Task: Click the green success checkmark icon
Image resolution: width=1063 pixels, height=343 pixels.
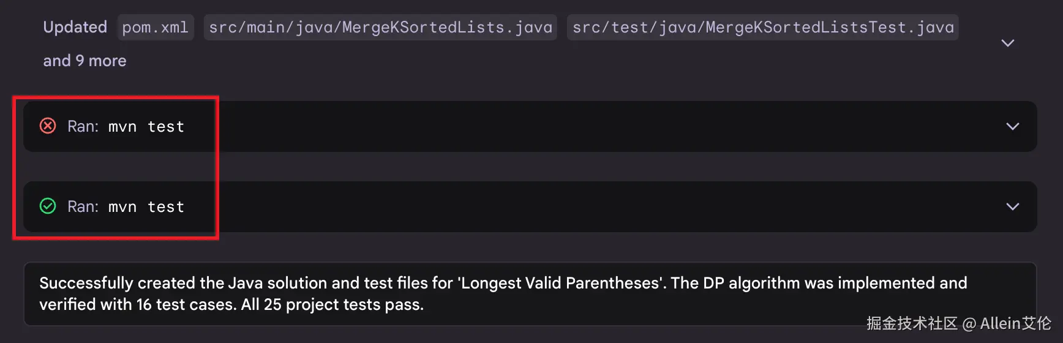Action: pos(48,206)
